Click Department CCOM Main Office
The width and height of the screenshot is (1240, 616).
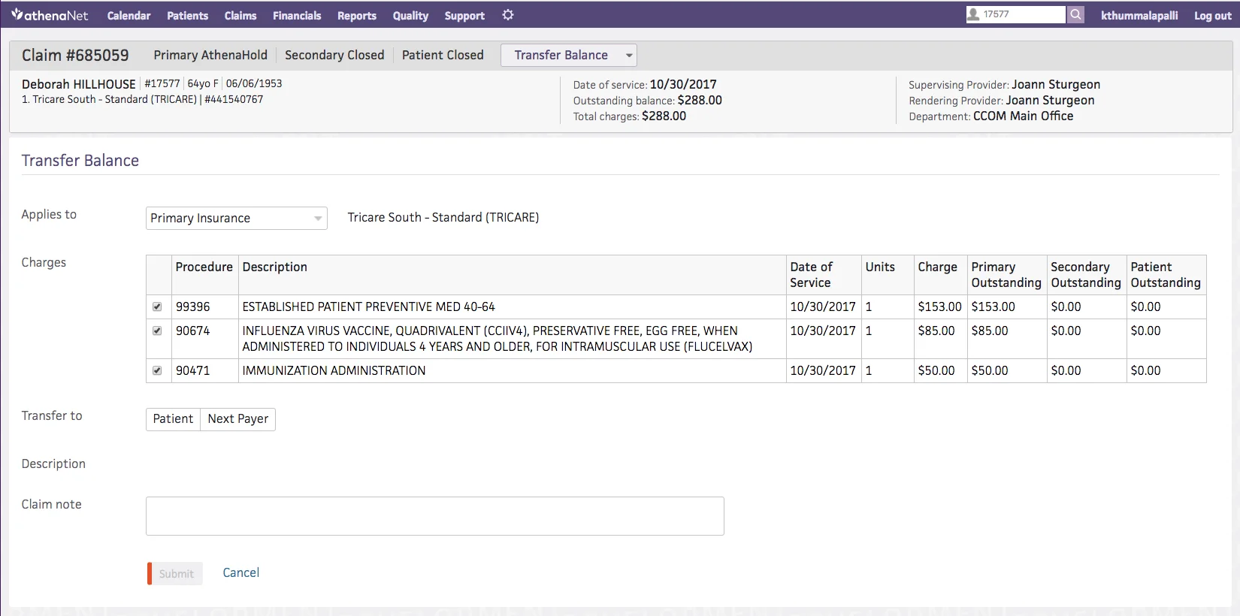point(1023,116)
